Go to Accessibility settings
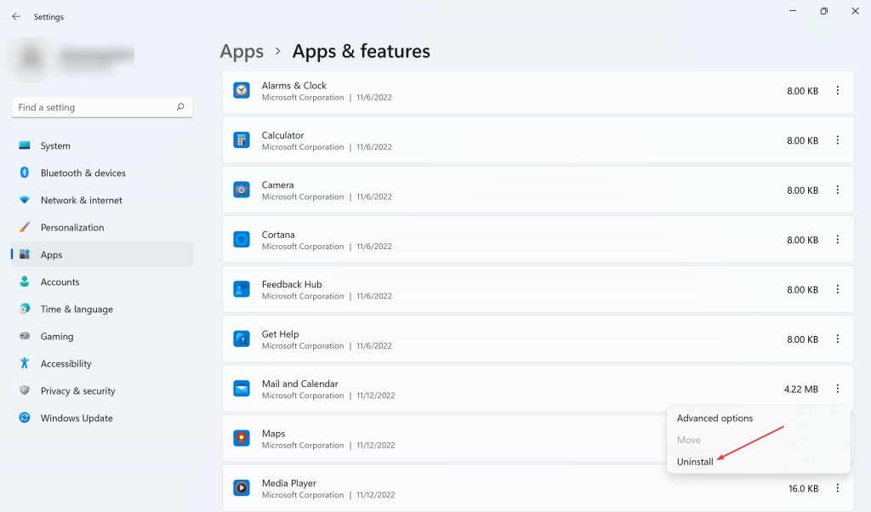Screen dimensions: 871x512 tap(102, 363)
